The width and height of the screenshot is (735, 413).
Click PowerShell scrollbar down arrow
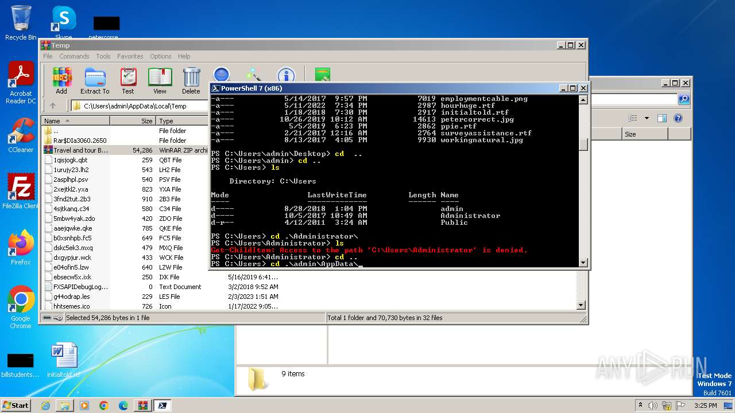583,263
